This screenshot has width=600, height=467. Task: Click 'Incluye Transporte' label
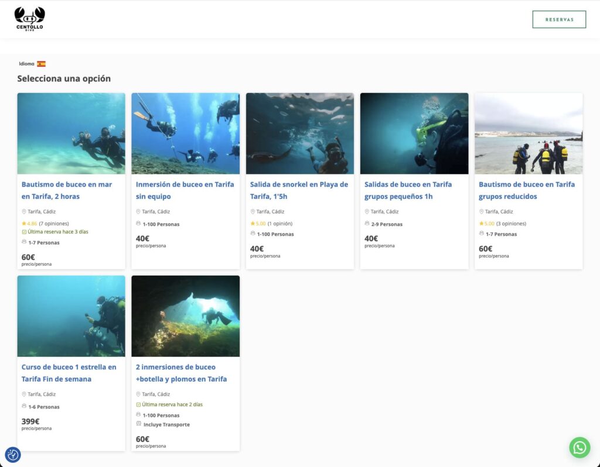click(166, 425)
